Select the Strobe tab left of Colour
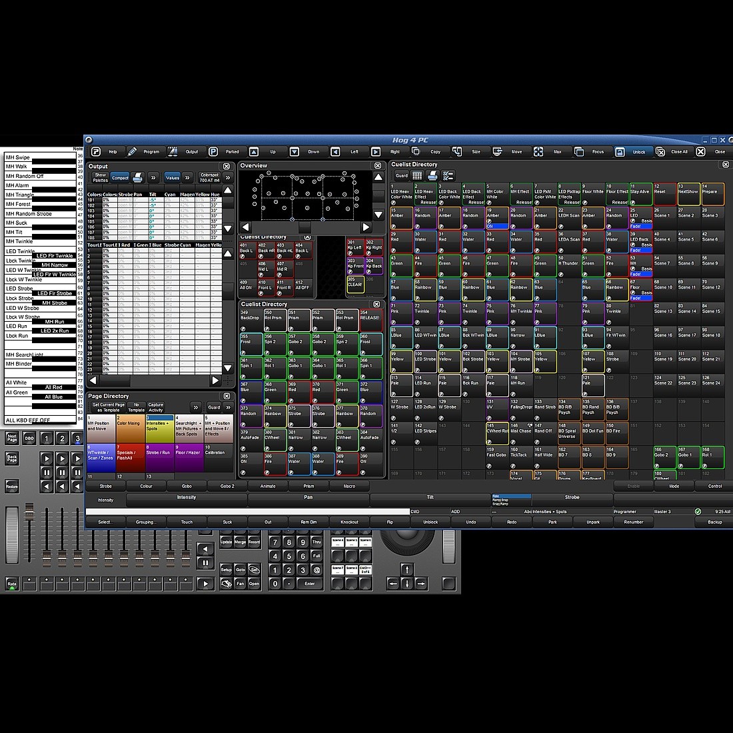The image size is (733, 733). (x=106, y=486)
